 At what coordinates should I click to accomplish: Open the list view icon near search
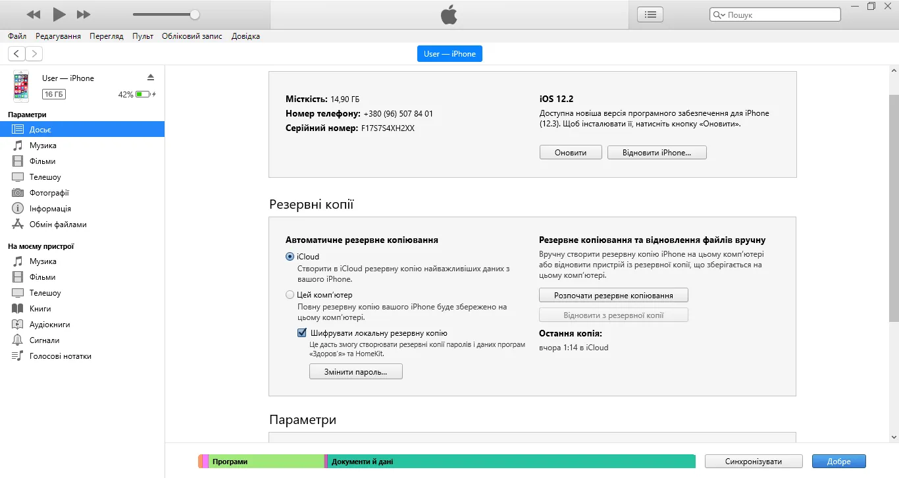650,14
